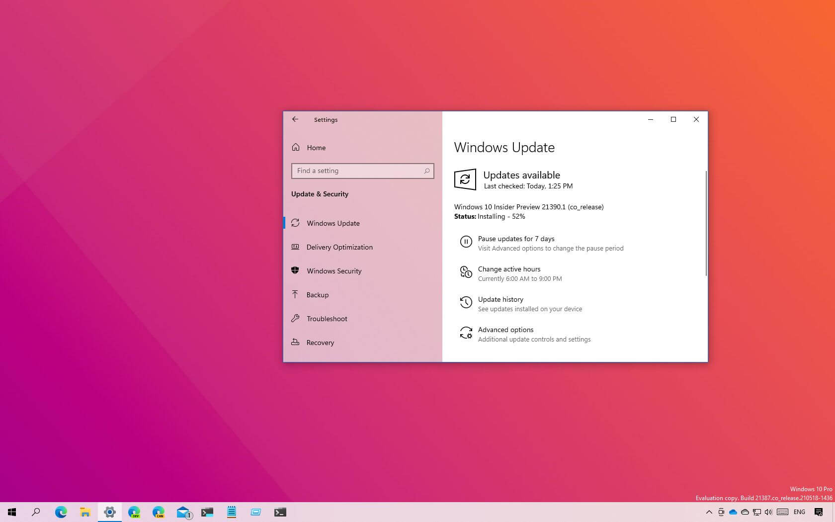
Task: Open Change active hours
Action: click(x=508, y=269)
